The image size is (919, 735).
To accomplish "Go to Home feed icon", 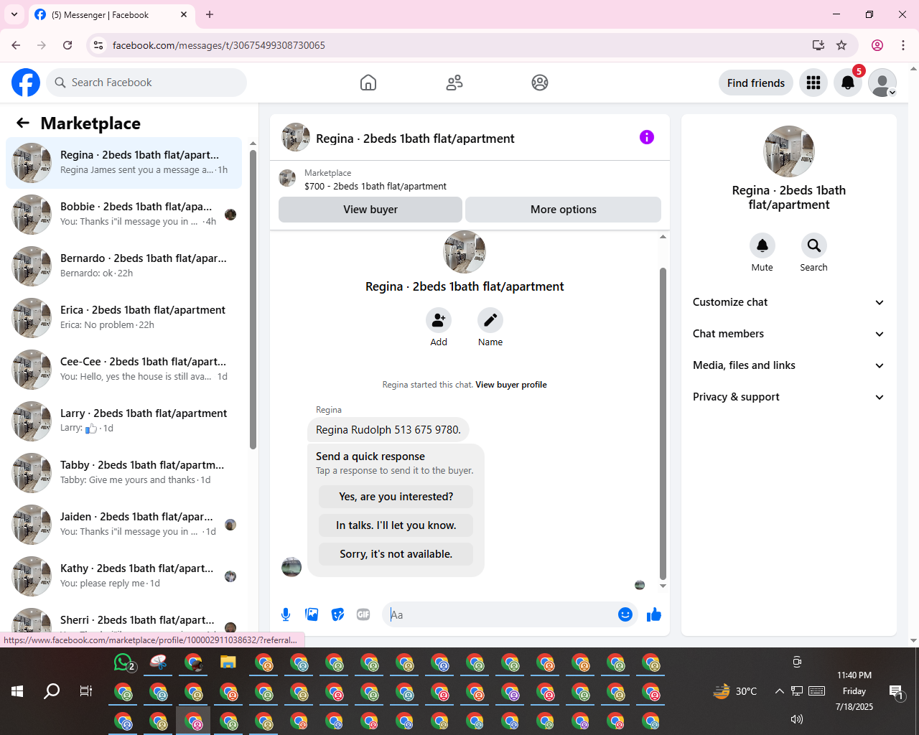I will click(368, 83).
